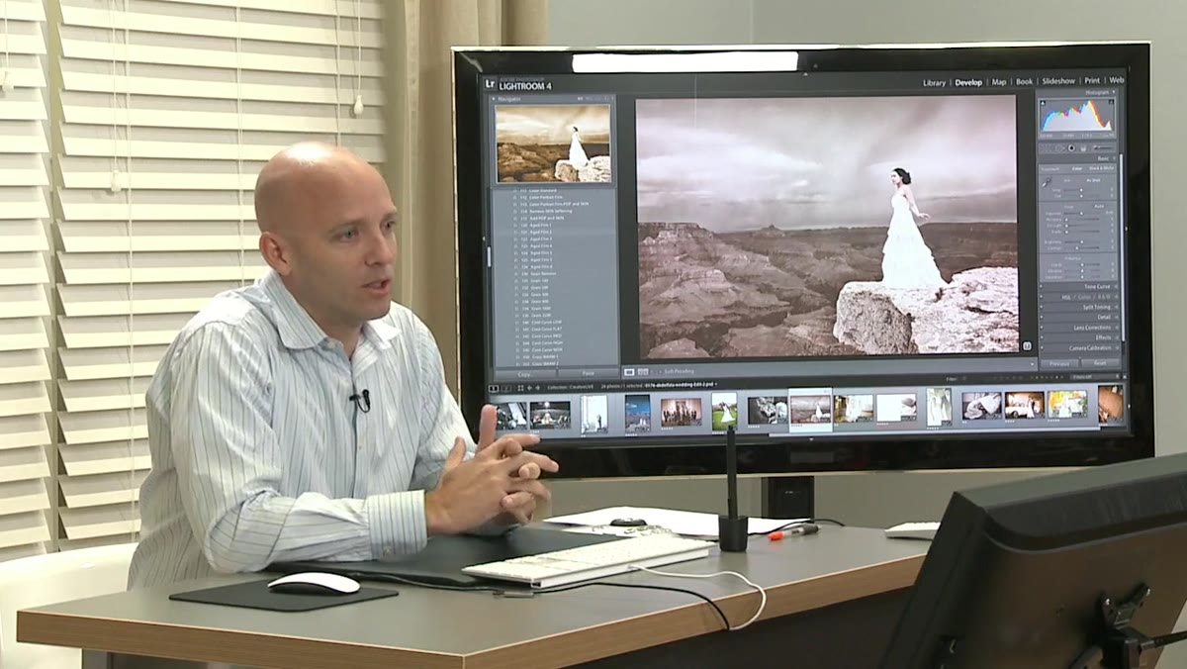Select the Adjustment Brush tool
This screenshot has width=1187, height=669.
click(x=1101, y=147)
